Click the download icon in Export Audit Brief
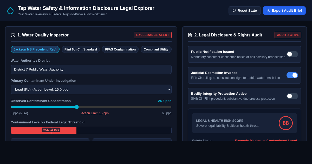312x164 pixels. 268,10
